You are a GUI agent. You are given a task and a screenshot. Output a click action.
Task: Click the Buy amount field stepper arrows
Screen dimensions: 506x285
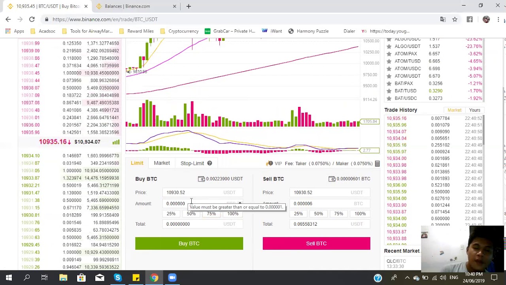(240, 203)
